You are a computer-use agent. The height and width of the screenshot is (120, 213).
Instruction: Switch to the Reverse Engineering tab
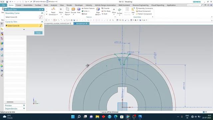[x=140, y=5]
